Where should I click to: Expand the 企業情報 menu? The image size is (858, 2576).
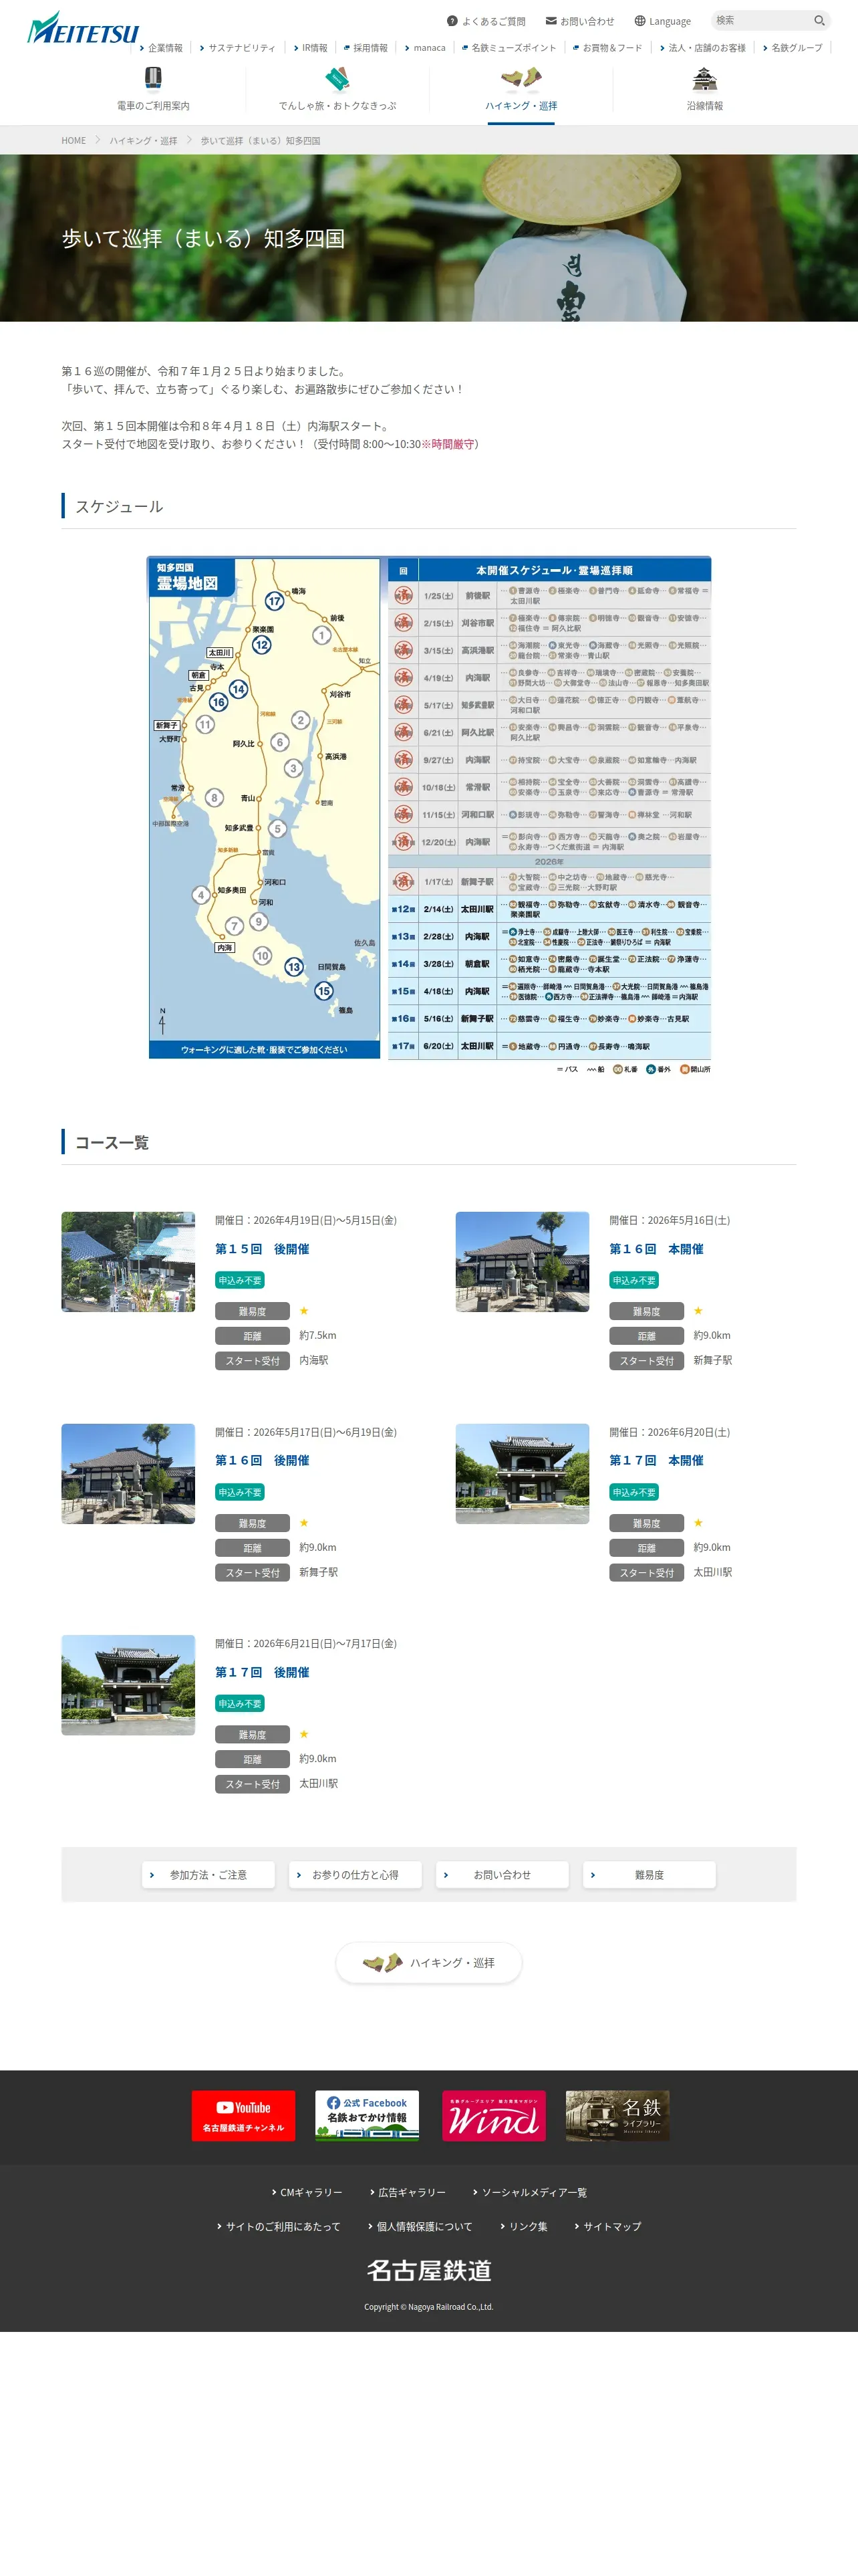[162, 48]
